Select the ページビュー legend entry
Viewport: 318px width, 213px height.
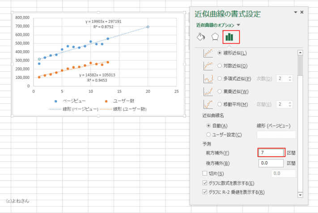coord(70,101)
